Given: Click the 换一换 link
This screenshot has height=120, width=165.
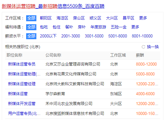Looking at the screenshot, I should click(x=153, y=47).
